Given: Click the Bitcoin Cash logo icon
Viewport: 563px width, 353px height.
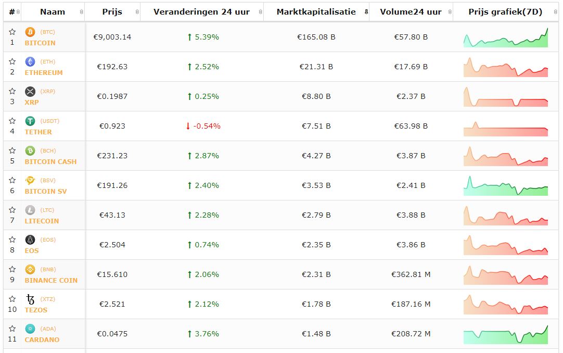Looking at the screenshot, I should point(30,150).
